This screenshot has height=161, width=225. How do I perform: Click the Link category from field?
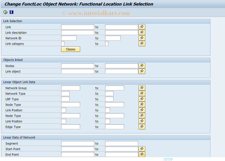tap(63, 44)
